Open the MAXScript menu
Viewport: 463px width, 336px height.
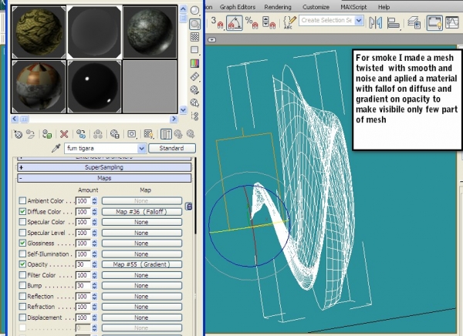[x=353, y=7]
